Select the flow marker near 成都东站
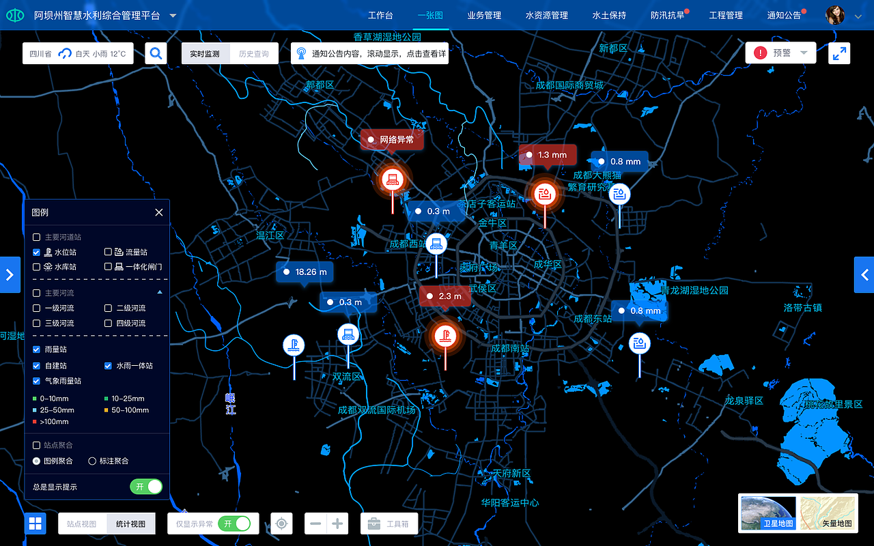874x546 pixels. click(640, 343)
